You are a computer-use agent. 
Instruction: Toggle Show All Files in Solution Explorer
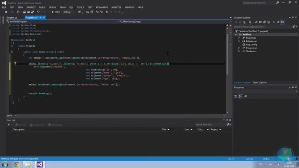(269, 22)
